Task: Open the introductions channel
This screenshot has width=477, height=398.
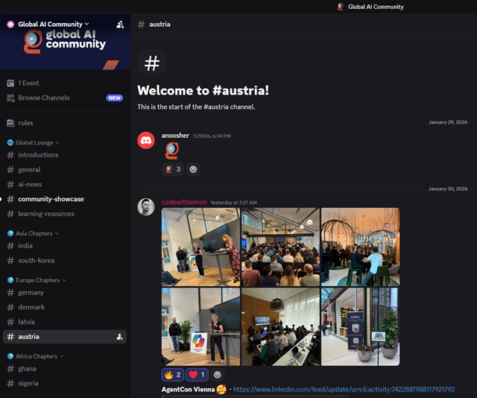Action: [x=38, y=155]
